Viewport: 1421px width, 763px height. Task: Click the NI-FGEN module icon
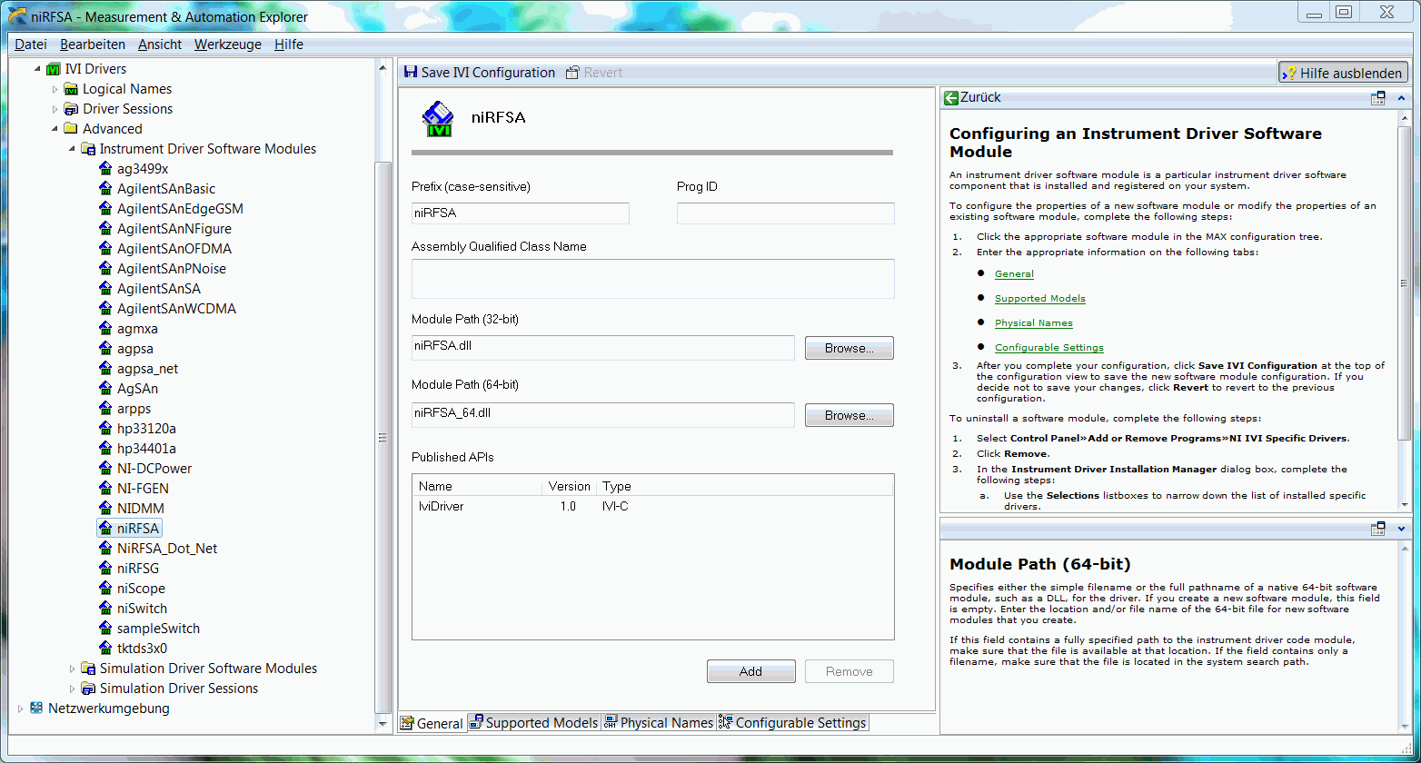coord(105,489)
